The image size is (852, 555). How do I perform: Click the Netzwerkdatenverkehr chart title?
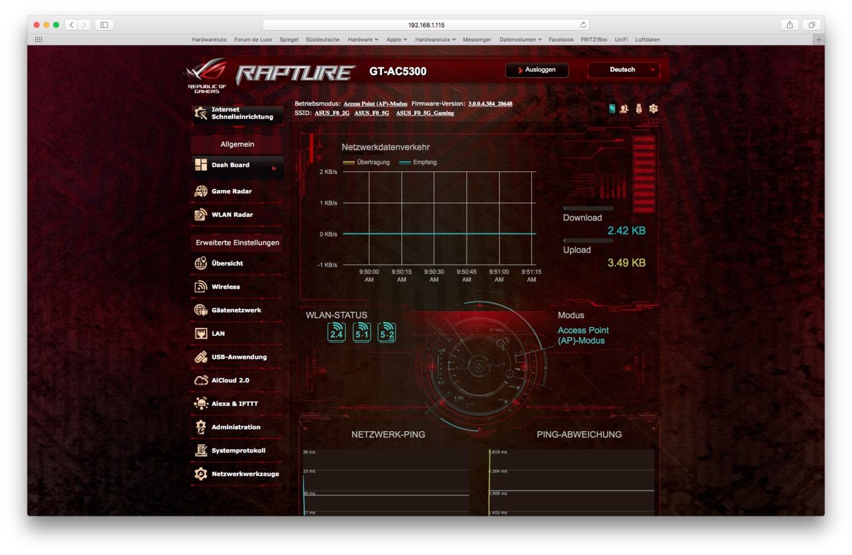pos(386,147)
